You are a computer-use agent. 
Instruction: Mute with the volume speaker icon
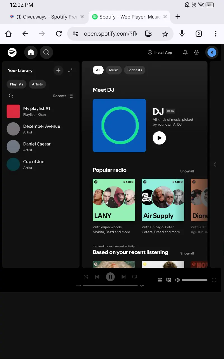point(177,280)
